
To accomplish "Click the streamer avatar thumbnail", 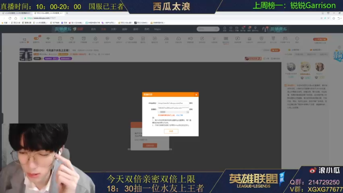I will pos(26,54).
